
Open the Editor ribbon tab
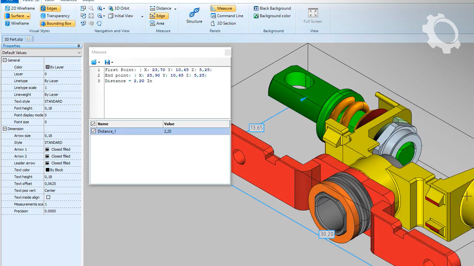(50, 1)
